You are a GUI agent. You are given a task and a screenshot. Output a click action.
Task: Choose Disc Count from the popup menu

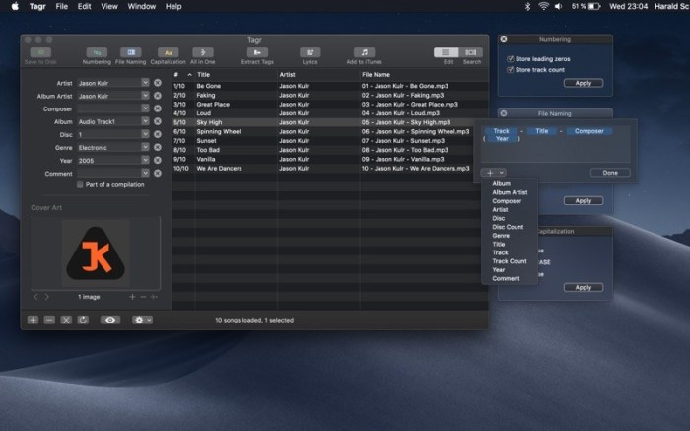coord(508,227)
